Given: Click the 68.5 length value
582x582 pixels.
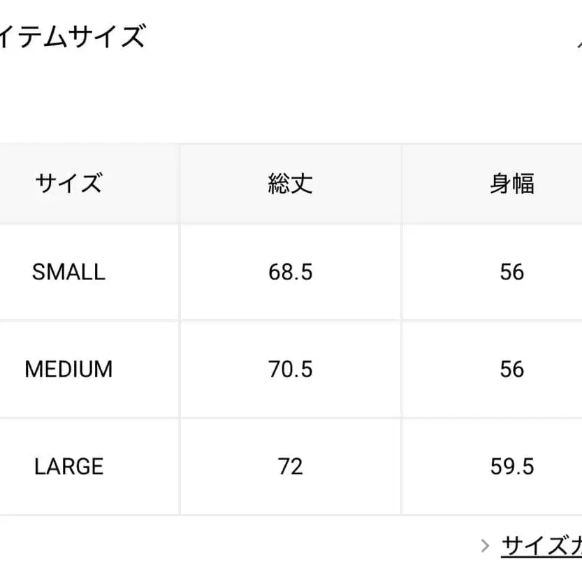Looking at the screenshot, I should coord(290,272).
